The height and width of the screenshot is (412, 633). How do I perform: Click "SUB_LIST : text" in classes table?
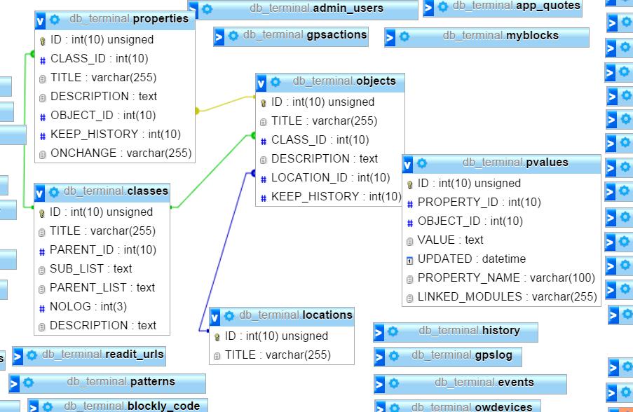point(91,269)
